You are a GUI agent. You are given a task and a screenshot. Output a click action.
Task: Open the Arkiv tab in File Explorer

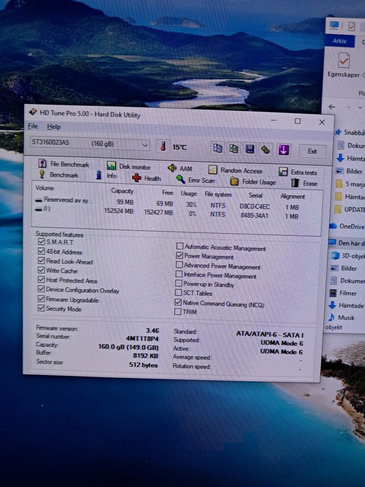[x=340, y=42]
